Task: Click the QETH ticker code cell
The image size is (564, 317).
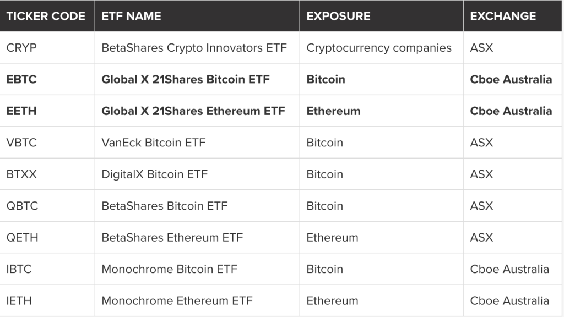Action: coord(22,237)
